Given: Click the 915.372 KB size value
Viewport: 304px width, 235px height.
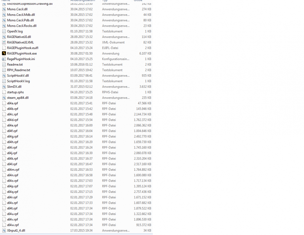Looking at the screenshot, I should (143, 225).
